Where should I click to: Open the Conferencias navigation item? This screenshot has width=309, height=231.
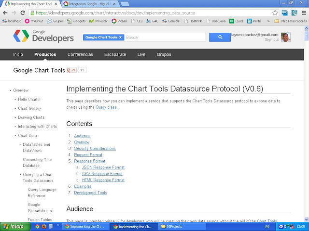80,54
